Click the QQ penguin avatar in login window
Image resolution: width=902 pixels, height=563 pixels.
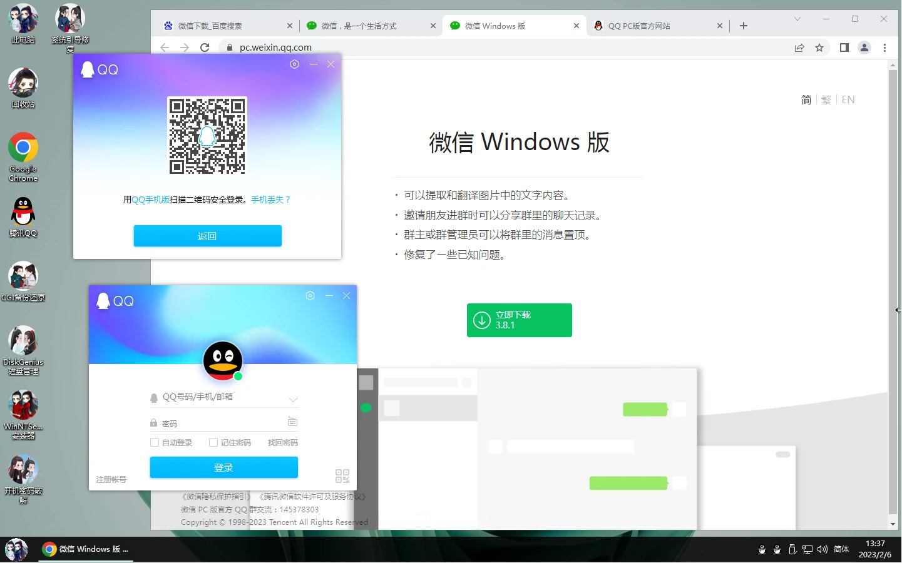click(x=223, y=360)
